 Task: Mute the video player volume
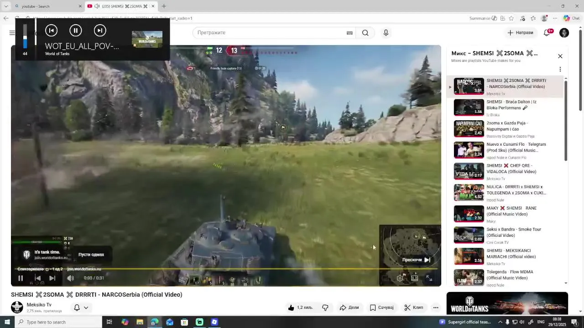point(70,278)
